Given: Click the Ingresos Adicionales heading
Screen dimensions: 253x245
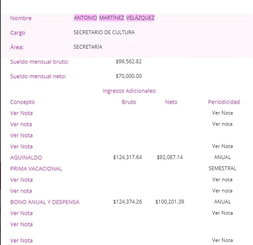Looking at the screenshot, I should (x=129, y=91).
